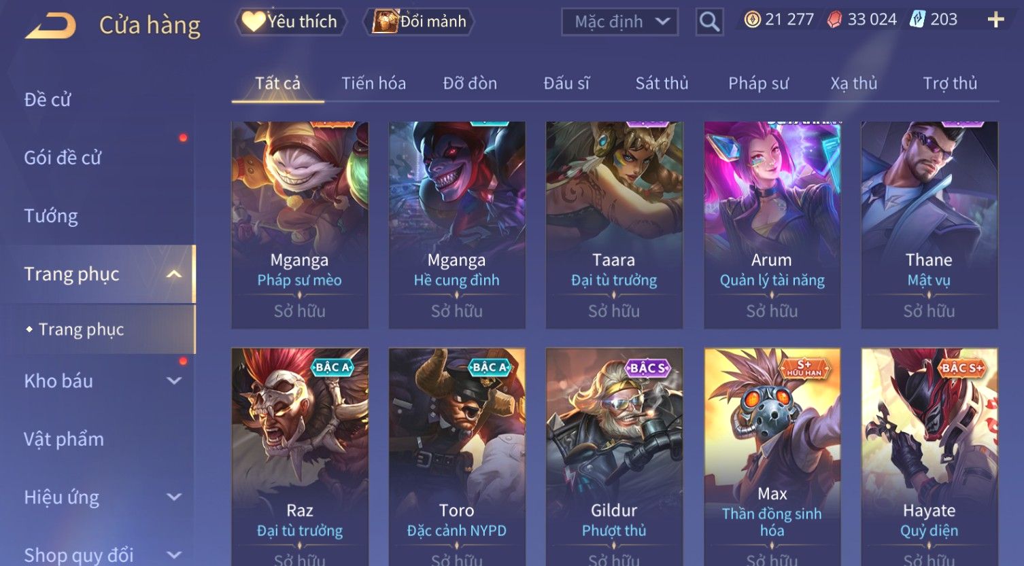Screen dimensions: 1024x566
Task: Tap the plus icon to add currency
Action: (x=995, y=20)
